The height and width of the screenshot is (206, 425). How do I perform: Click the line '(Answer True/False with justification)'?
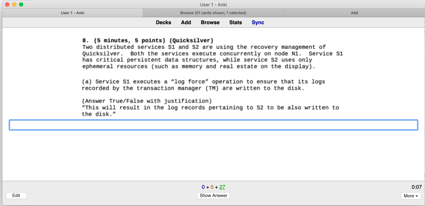[x=147, y=101]
